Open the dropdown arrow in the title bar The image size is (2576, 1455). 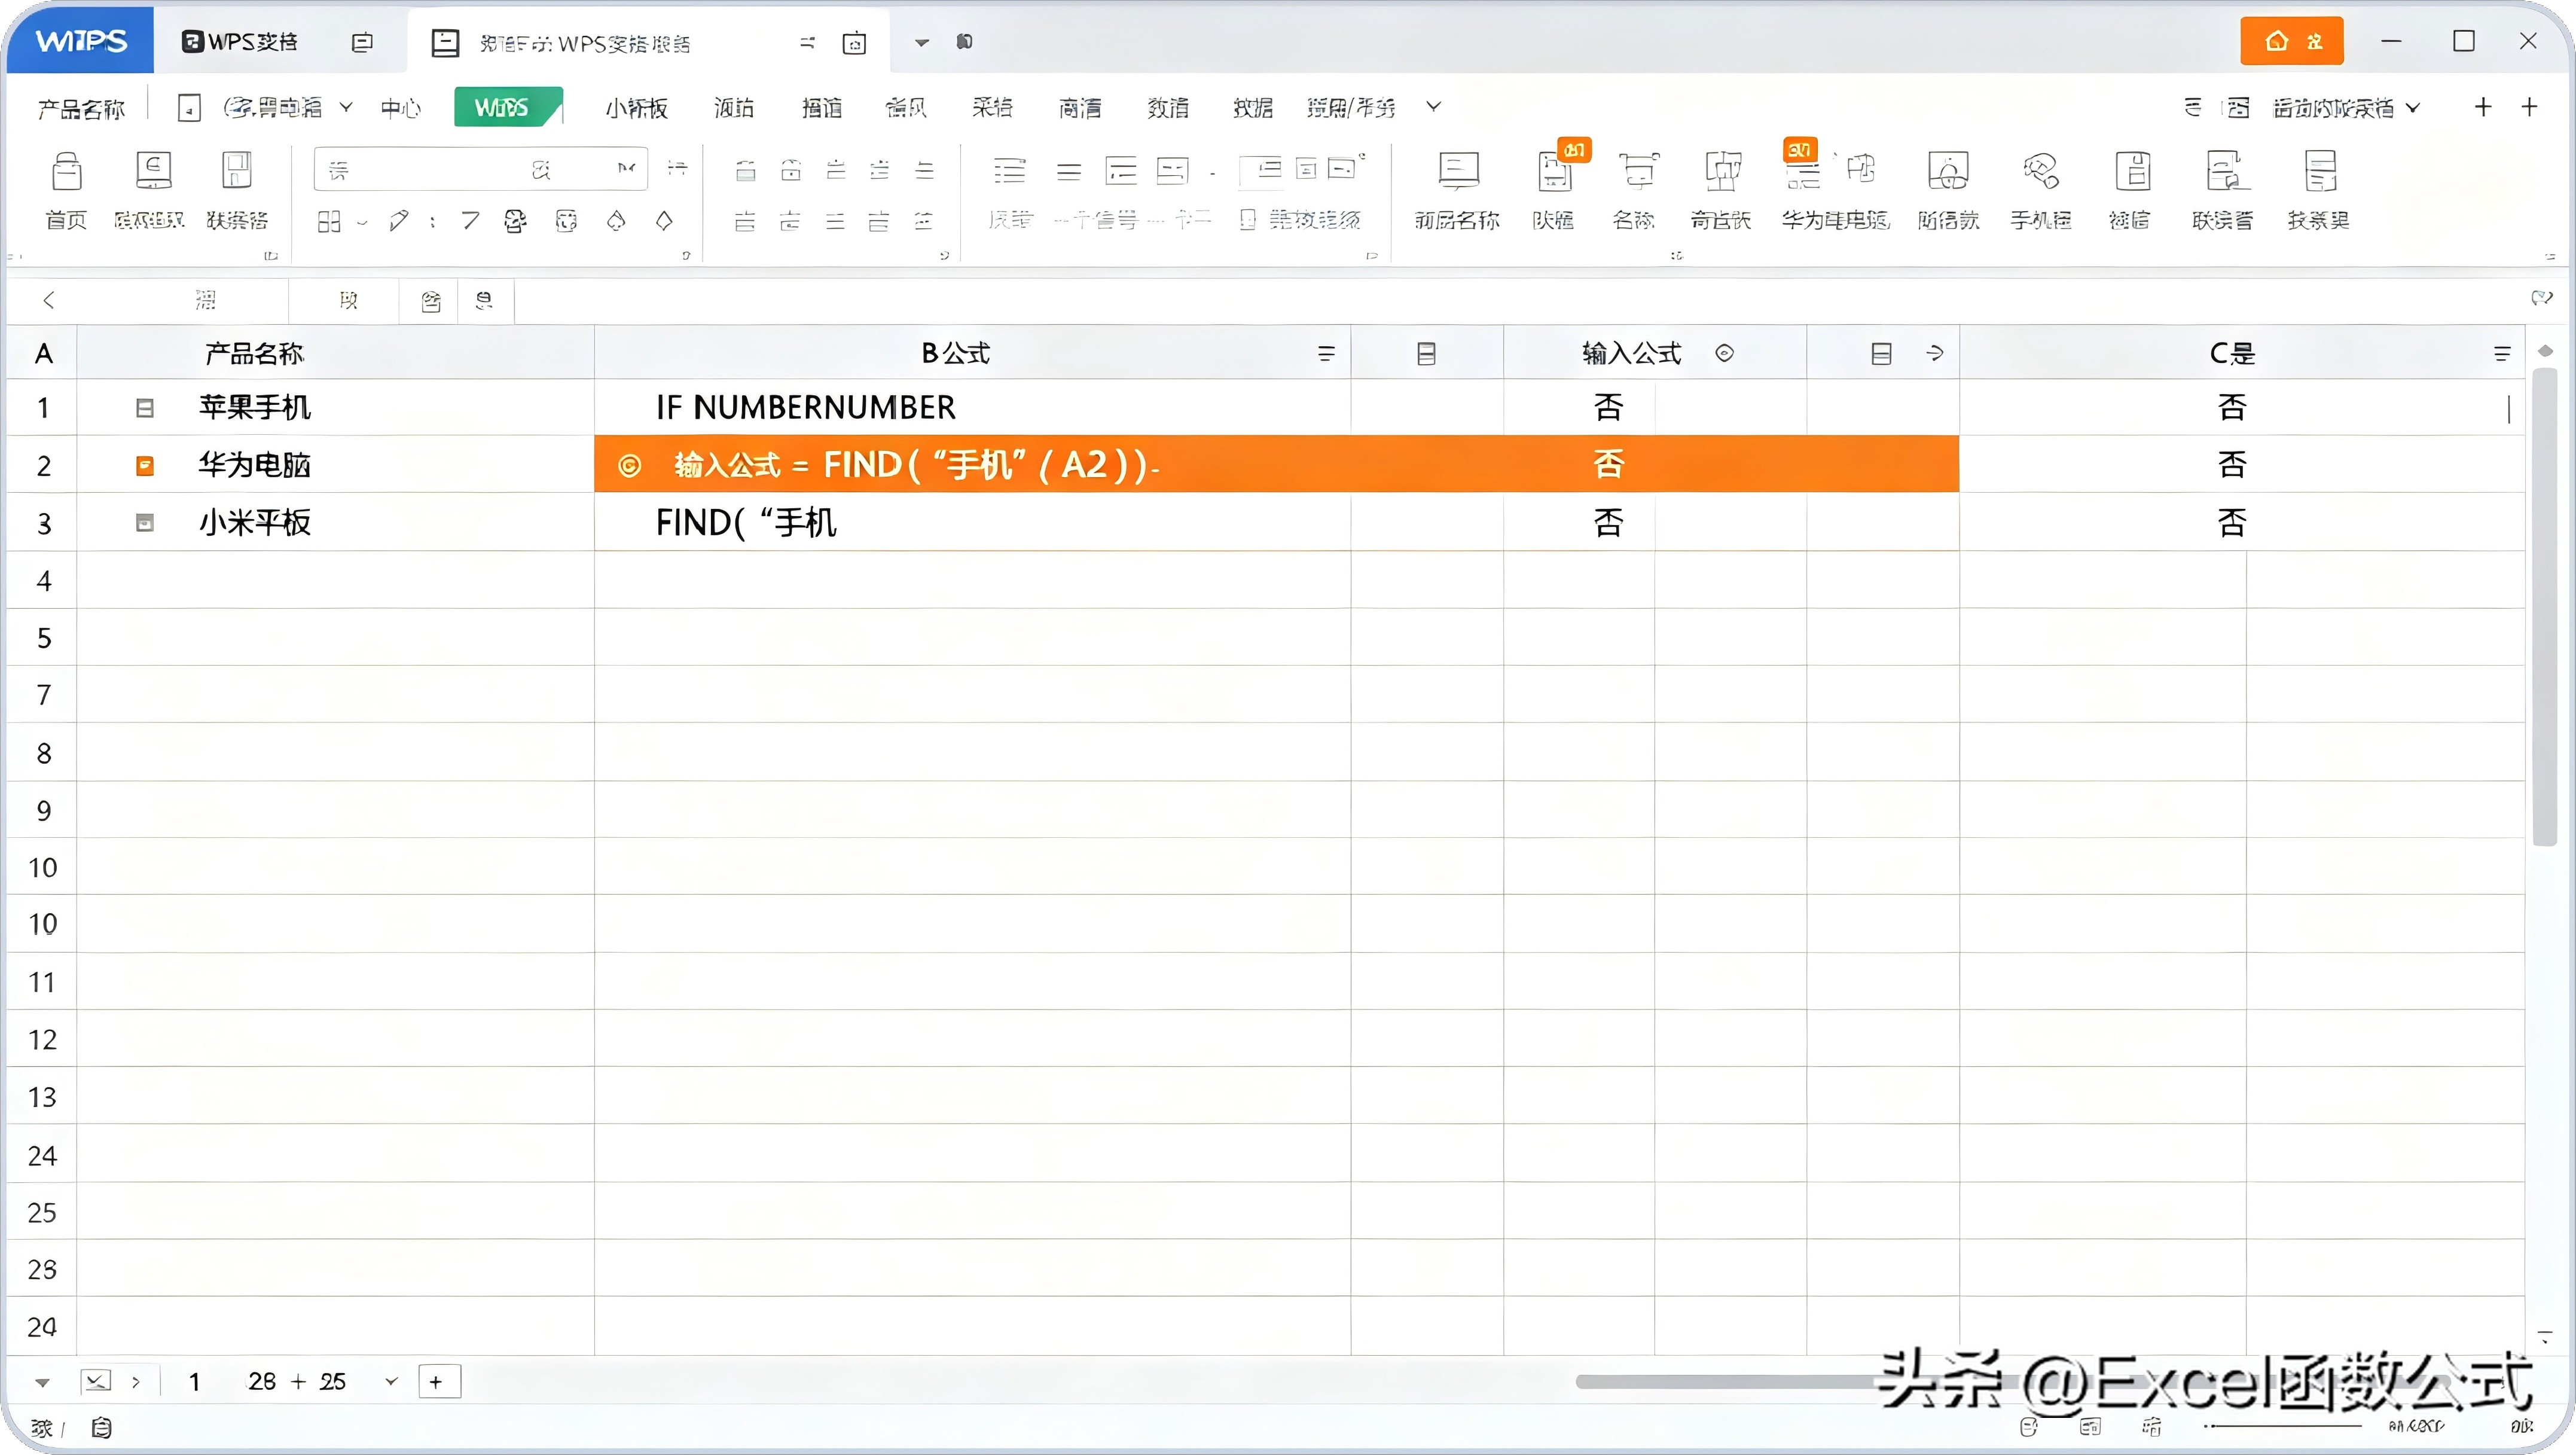(922, 42)
